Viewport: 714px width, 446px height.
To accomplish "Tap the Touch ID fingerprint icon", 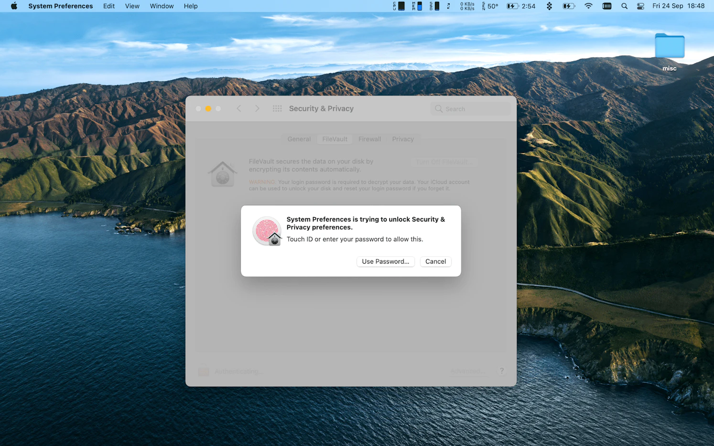I will [x=267, y=230].
